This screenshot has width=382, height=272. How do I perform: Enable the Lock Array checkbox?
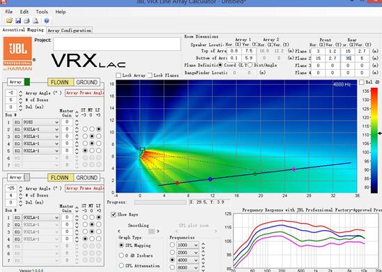[119, 75]
